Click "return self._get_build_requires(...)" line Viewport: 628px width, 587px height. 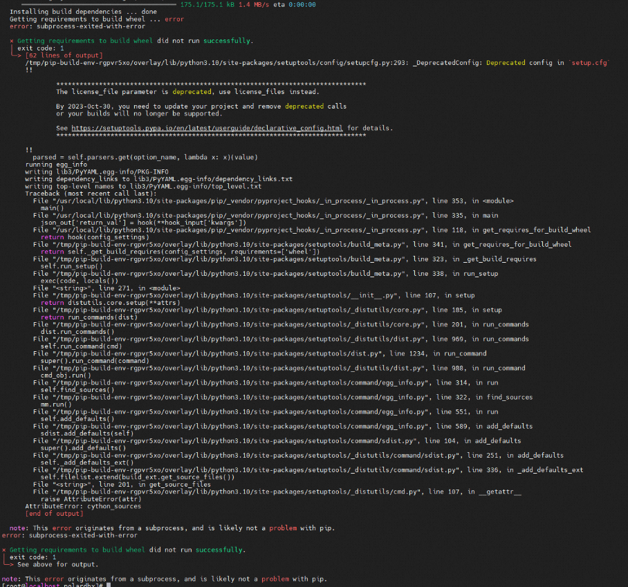(x=181, y=252)
